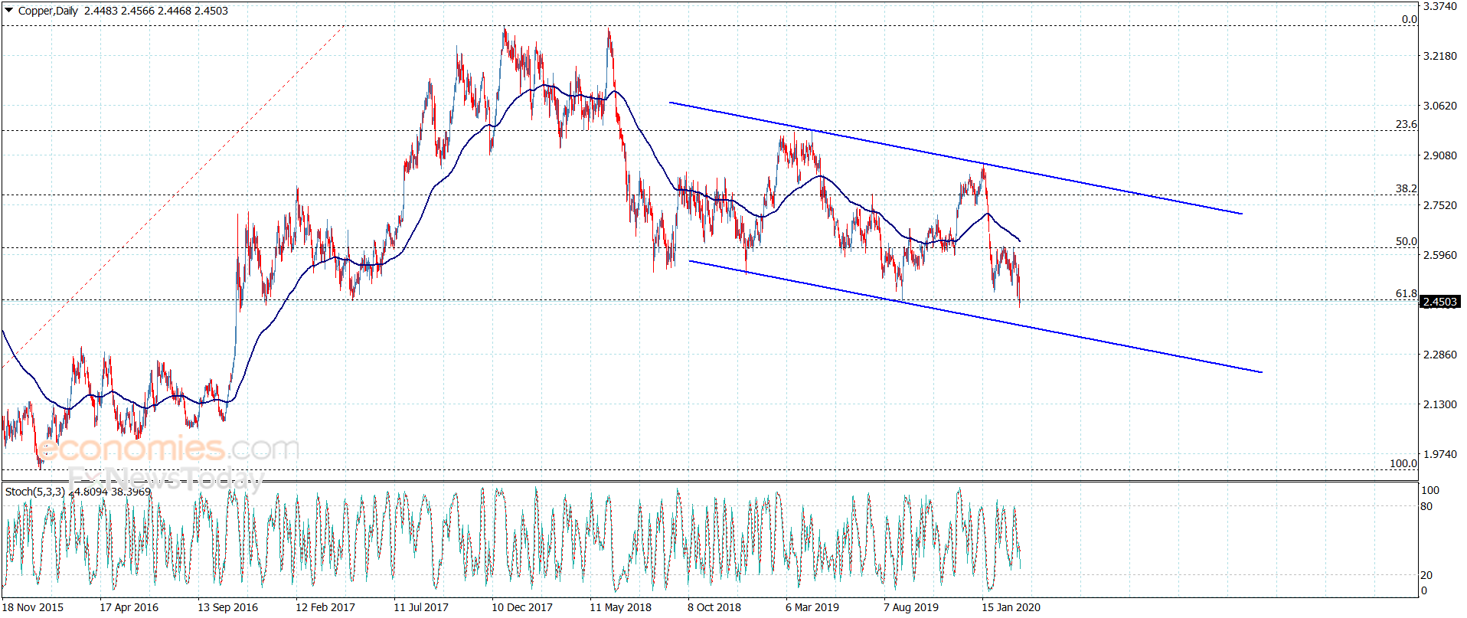This screenshot has height=618, width=1467.
Task: Click the 15 Jan 2020 date label
Action: [x=1011, y=607]
